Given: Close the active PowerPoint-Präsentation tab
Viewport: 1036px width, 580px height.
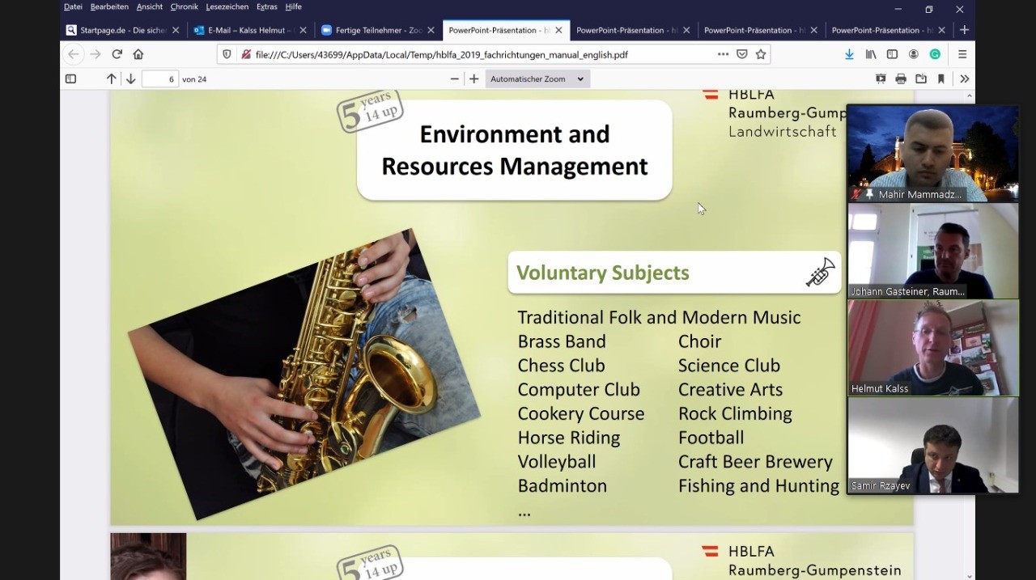Looking at the screenshot, I should (558, 30).
